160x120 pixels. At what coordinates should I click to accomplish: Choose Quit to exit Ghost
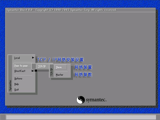point(16,90)
